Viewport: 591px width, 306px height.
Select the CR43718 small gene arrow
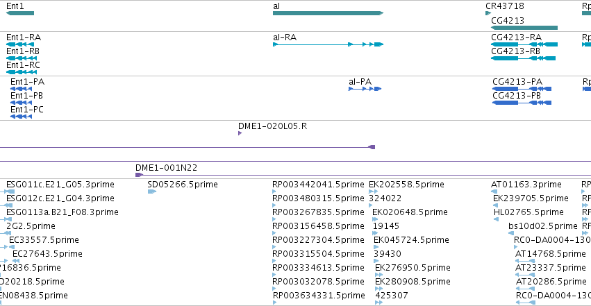tap(488, 13)
